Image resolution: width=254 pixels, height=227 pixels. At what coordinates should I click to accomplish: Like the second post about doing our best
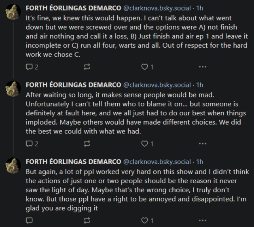[144, 143]
